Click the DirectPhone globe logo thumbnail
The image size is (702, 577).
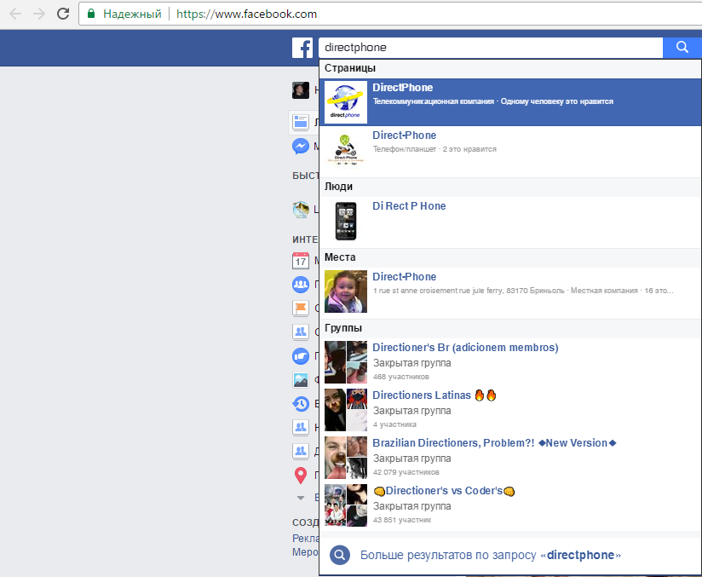346,102
